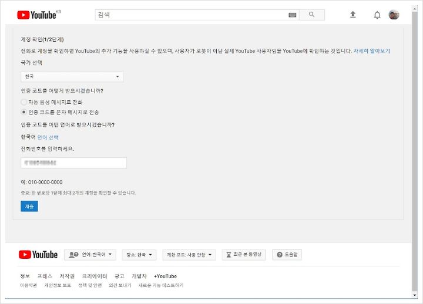
Task: Open the upload video arrow icon
Action: point(352,15)
